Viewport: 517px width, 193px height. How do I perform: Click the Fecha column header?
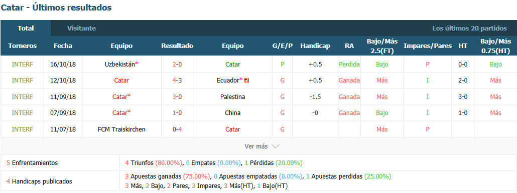point(63,46)
